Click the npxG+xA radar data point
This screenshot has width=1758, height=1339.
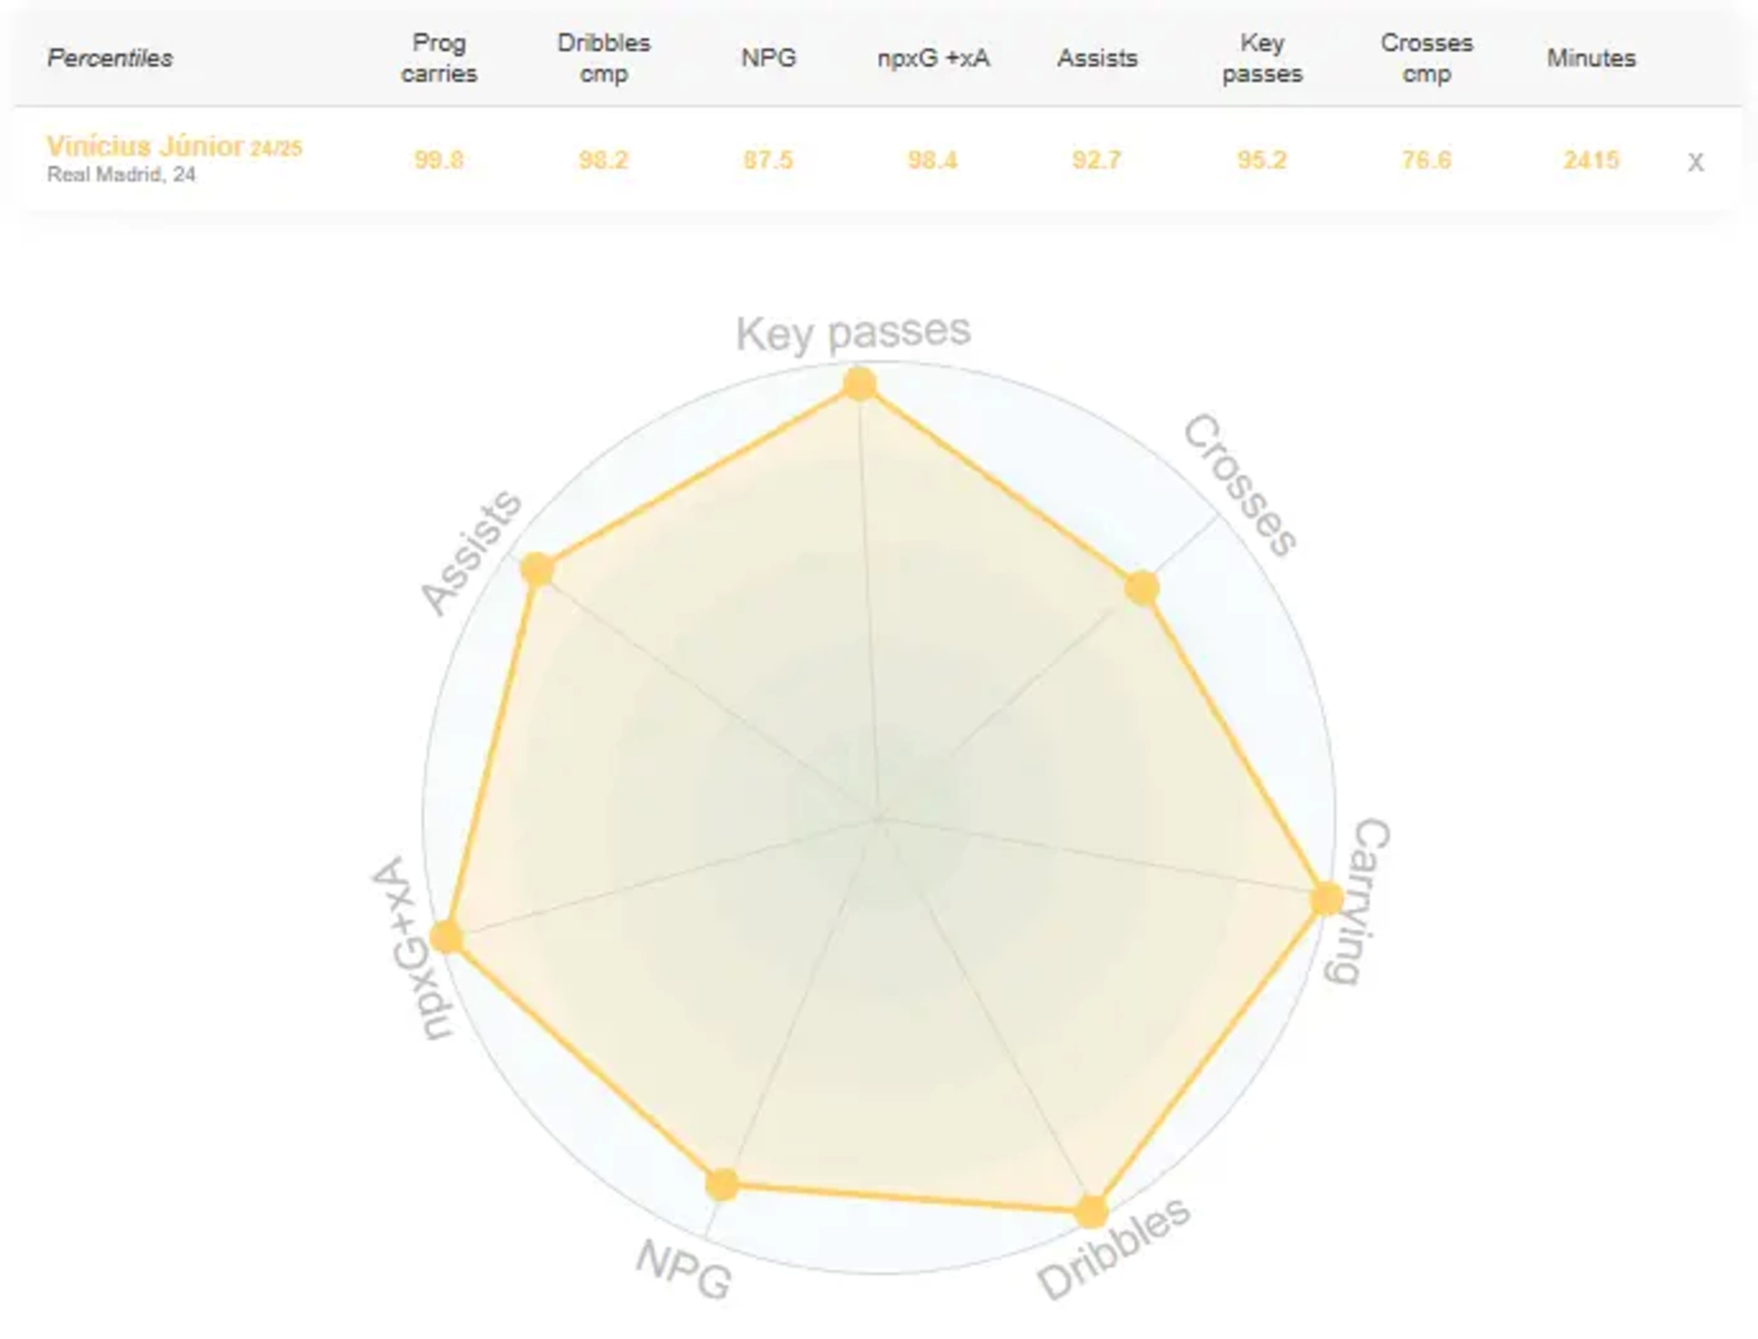pos(447,937)
